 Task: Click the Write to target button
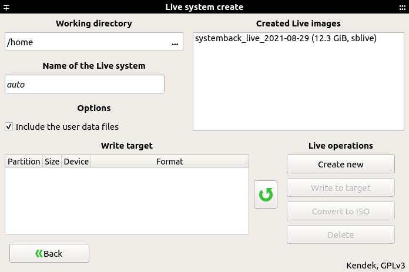pos(341,187)
